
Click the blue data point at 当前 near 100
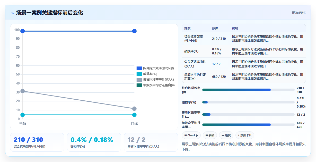click(23, 31)
